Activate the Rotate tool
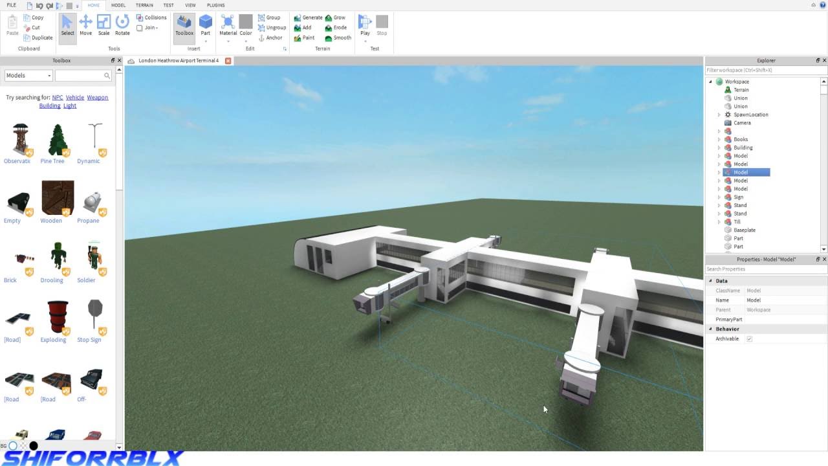This screenshot has width=828, height=466. tap(122, 26)
